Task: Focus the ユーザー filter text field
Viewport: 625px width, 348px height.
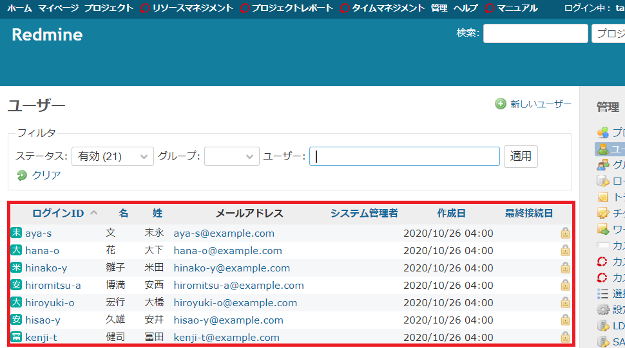Action: pos(404,156)
